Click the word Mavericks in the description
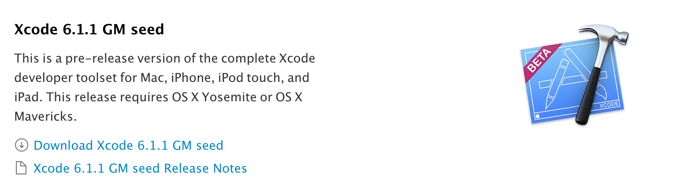Screen dimensions: 683x192 [43, 117]
